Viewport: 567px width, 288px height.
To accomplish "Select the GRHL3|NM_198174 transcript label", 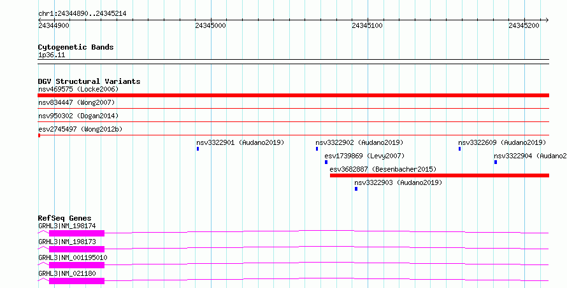I will click(x=67, y=226).
